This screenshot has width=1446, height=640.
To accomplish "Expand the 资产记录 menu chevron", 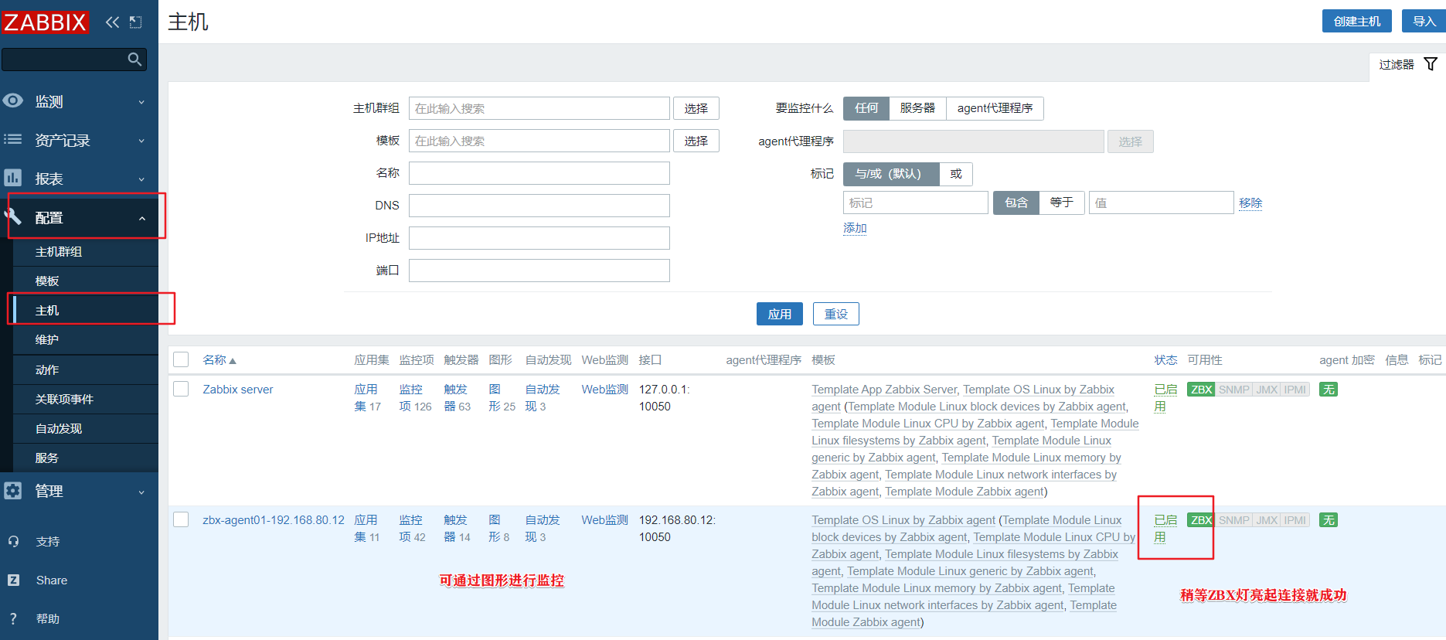I will (141, 141).
